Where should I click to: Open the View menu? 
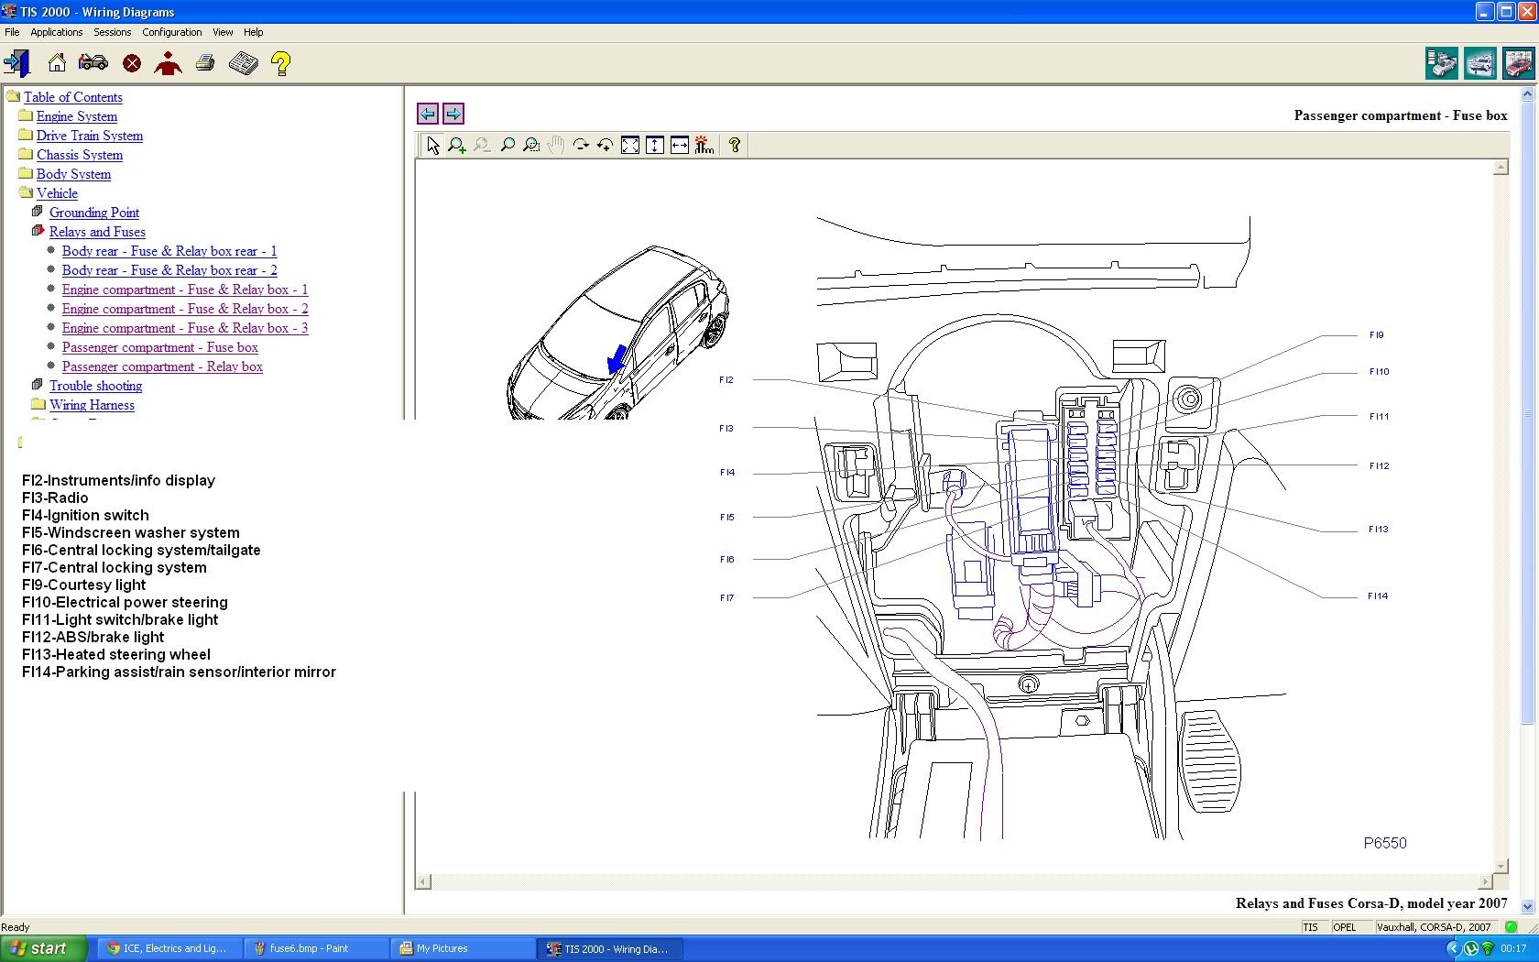tap(223, 32)
